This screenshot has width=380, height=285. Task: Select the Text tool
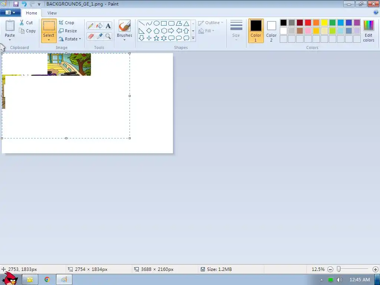[x=108, y=26]
